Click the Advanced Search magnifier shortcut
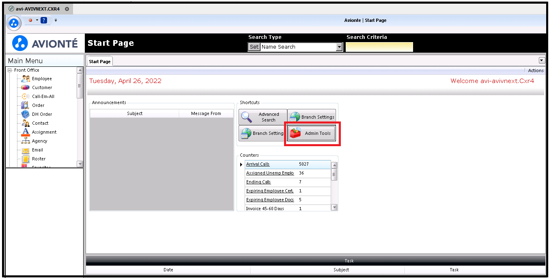This screenshot has height=279, width=549. point(263,117)
